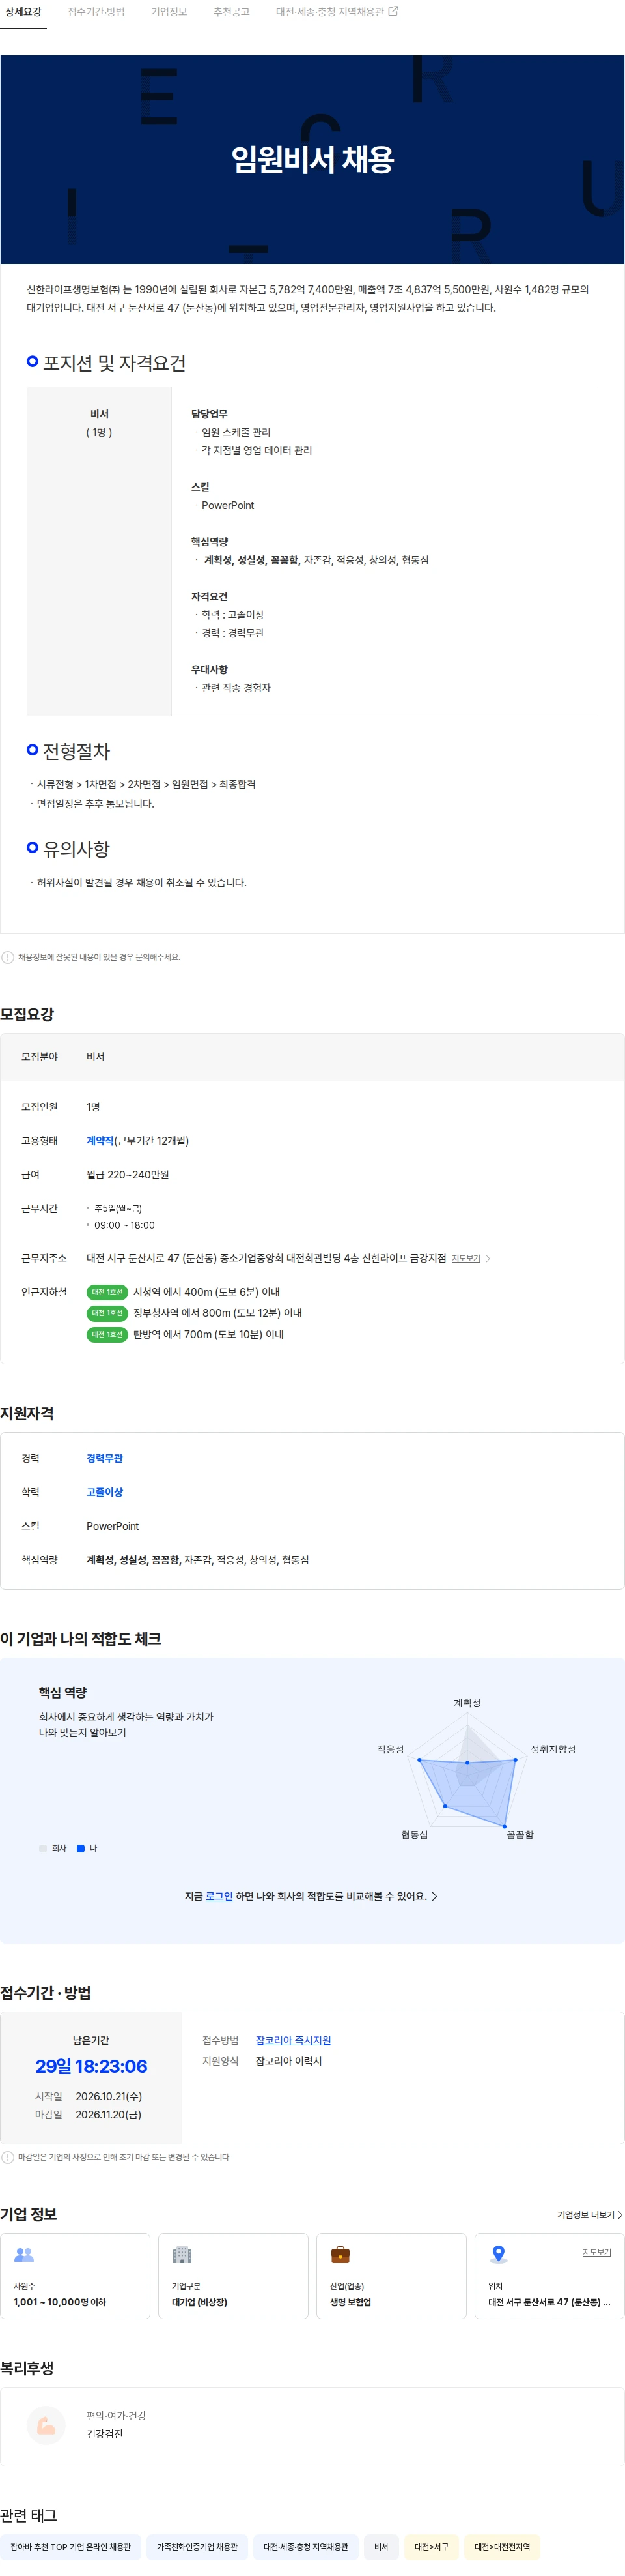The height and width of the screenshot is (2576, 625).
Task: Click the 대기업 (비상장) card
Action: coord(232,2276)
